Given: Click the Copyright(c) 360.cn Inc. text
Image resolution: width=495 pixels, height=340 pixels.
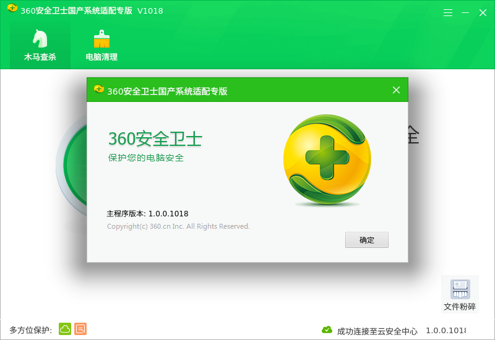Looking at the screenshot, I should coord(178,226).
